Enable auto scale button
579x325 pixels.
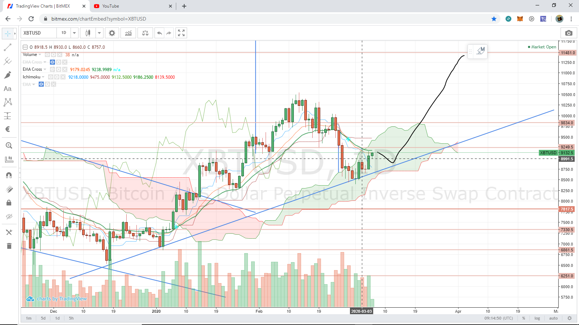click(553, 318)
